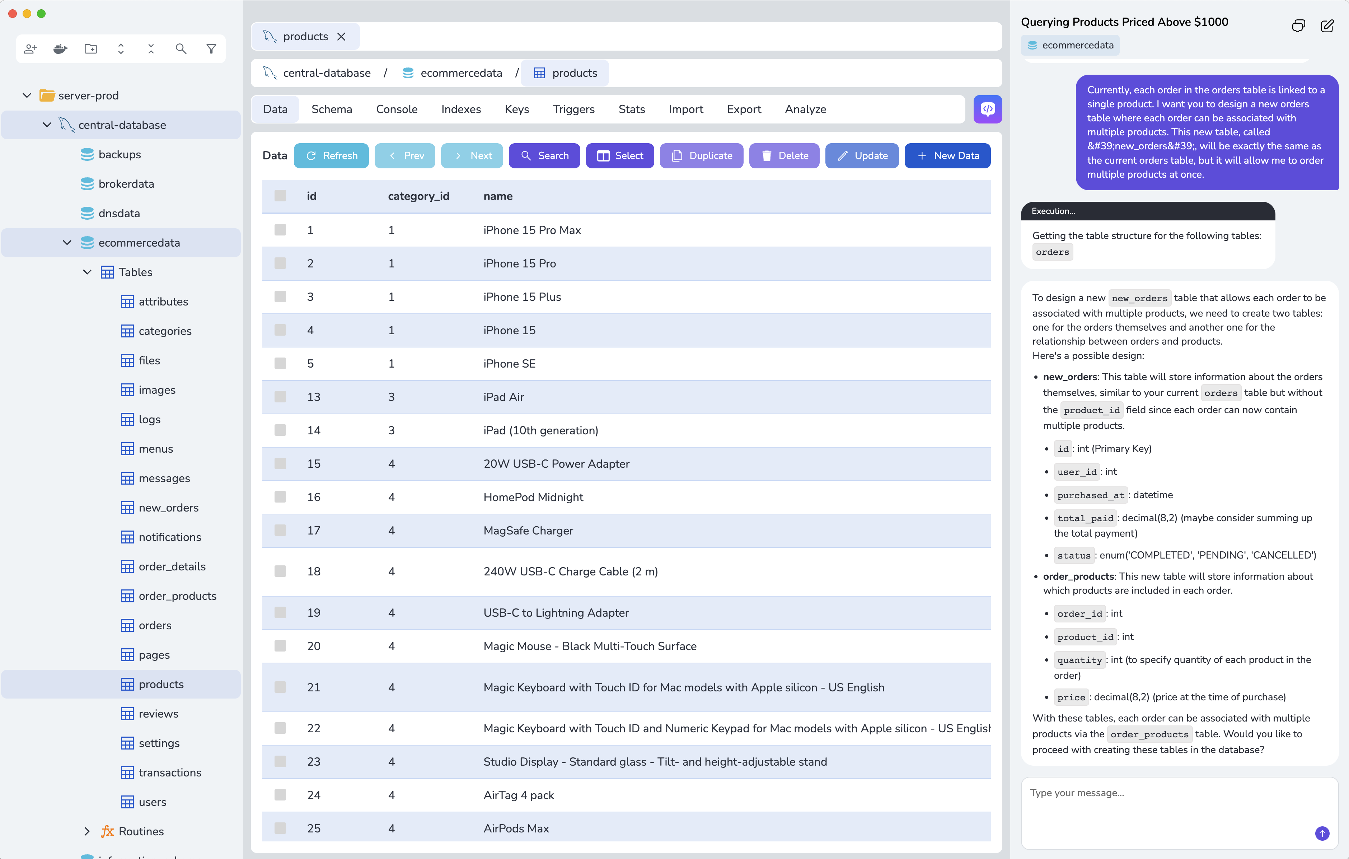Collapse the Tables tree node
The image size is (1349, 859).
[87, 272]
